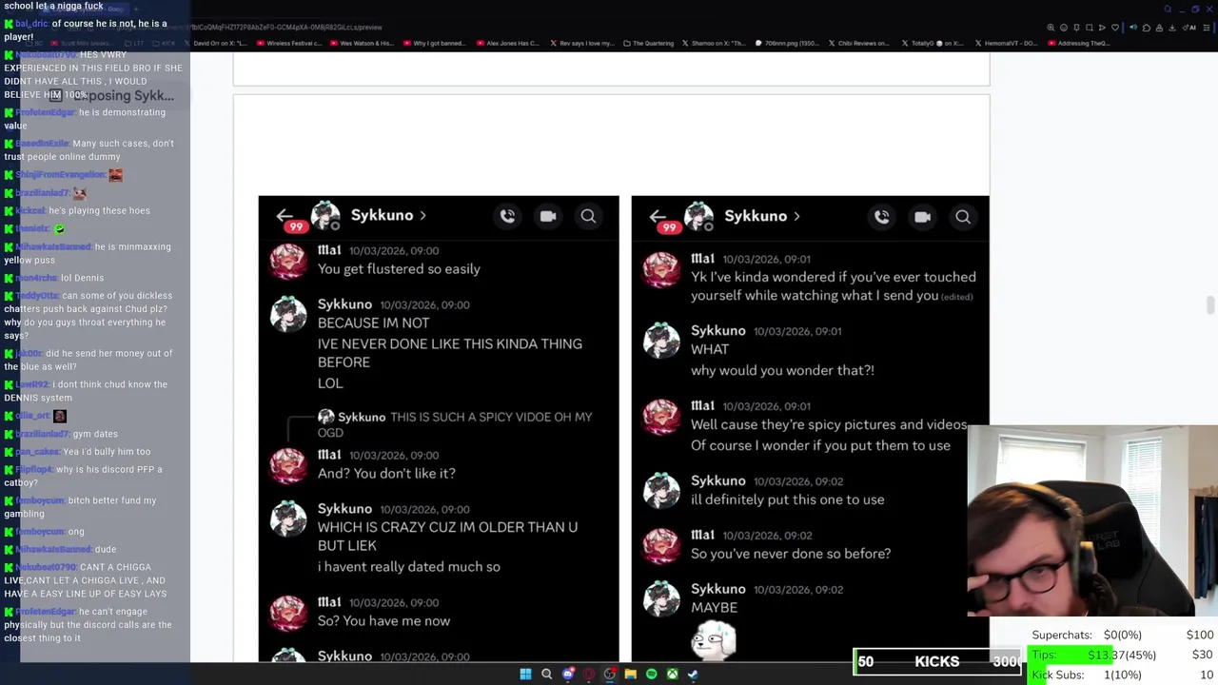This screenshot has width=1218, height=685.
Task: Click quoted reply 'THIS IS SUCH A SPICY VIDOE'
Action: click(x=455, y=424)
